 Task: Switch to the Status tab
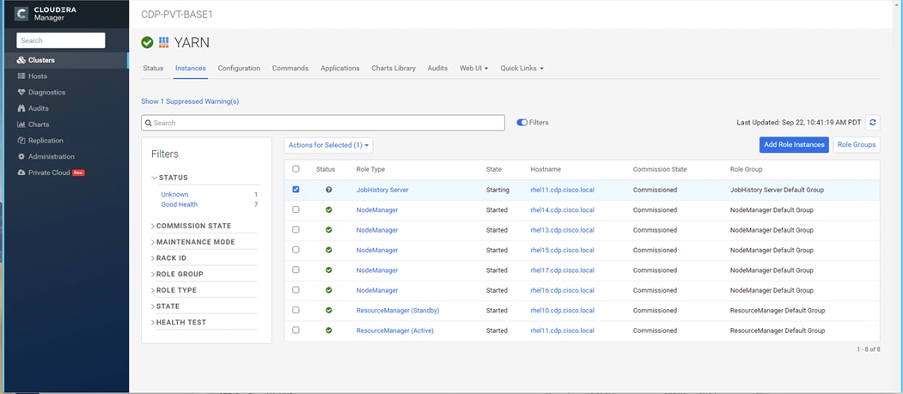[x=153, y=68]
